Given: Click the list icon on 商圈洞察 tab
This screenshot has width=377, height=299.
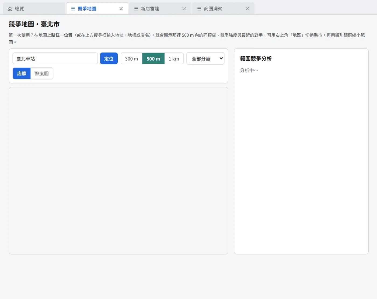Looking at the screenshot, I should point(199,9).
